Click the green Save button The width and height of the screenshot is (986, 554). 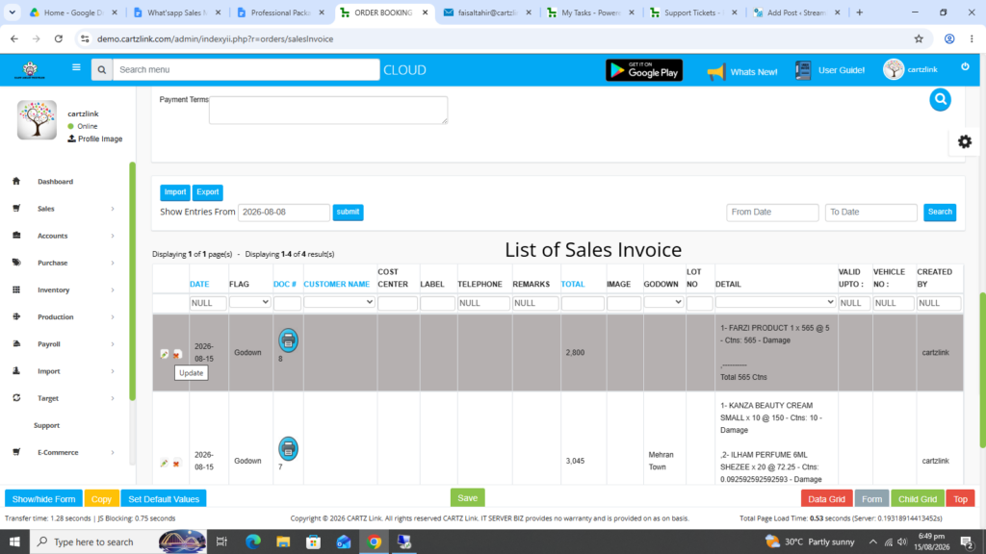coord(467,497)
